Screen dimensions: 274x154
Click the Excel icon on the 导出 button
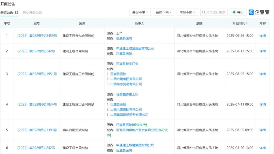tap(233, 12)
